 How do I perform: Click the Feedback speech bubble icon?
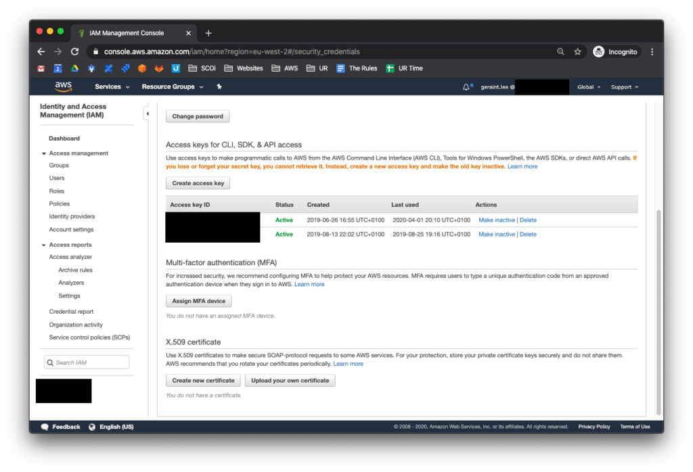click(45, 427)
